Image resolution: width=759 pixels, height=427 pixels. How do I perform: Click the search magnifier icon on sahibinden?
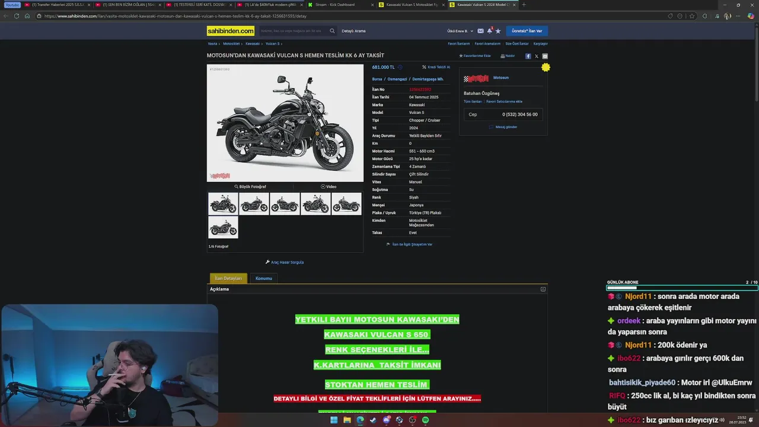coord(332,31)
